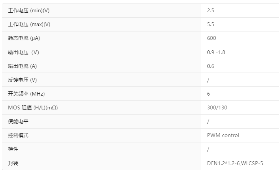The height and width of the screenshot is (172, 279).
Task: Click the 输出电压 (V) row label
Action: tap(23, 52)
